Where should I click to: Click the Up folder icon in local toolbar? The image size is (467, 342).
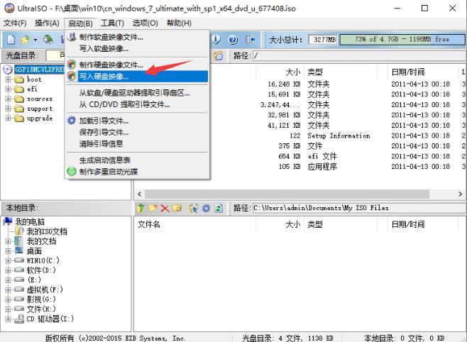tap(141, 208)
